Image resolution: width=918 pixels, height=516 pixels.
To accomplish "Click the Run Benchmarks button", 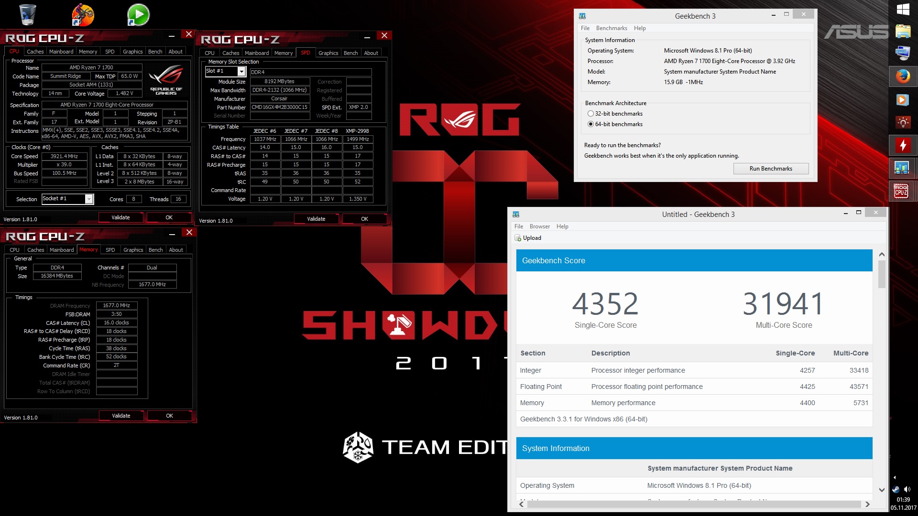I will tap(771, 169).
